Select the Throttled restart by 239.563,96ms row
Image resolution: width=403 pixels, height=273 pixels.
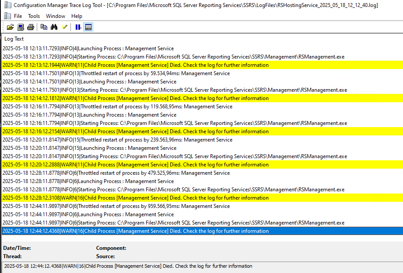[x=202, y=140]
